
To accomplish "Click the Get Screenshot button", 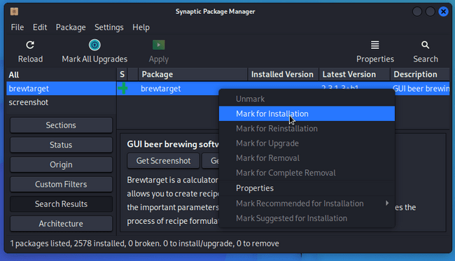I will [163, 161].
